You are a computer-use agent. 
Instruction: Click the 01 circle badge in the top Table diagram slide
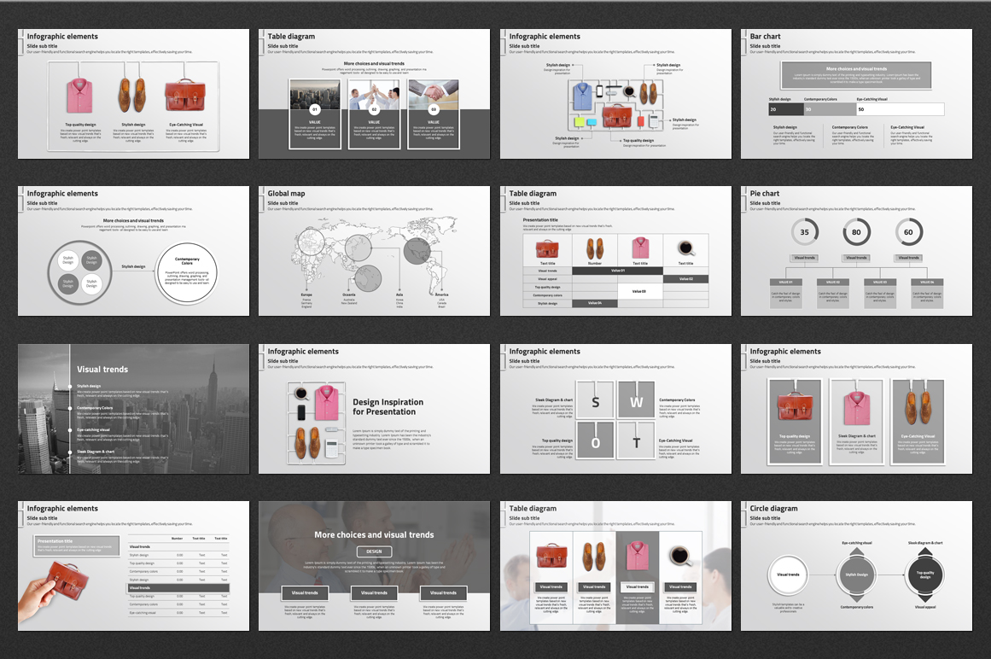coord(314,110)
